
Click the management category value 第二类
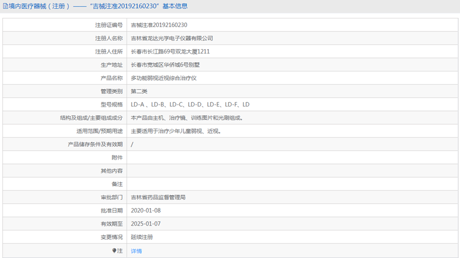(x=139, y=91)
